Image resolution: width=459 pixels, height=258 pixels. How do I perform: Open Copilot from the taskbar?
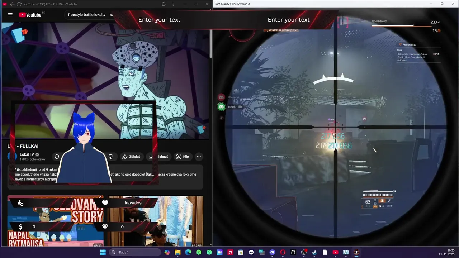pyautogui.click(x=167, y=252)
